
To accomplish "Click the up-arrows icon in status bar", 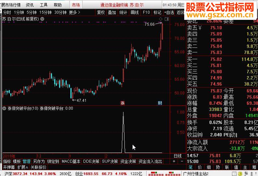I will point(252,173).
